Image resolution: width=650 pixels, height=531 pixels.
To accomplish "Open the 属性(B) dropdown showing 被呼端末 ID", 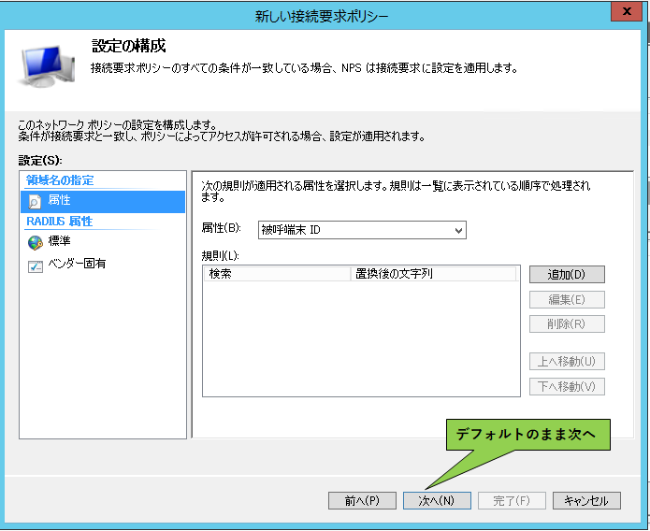I will point(362,230).
